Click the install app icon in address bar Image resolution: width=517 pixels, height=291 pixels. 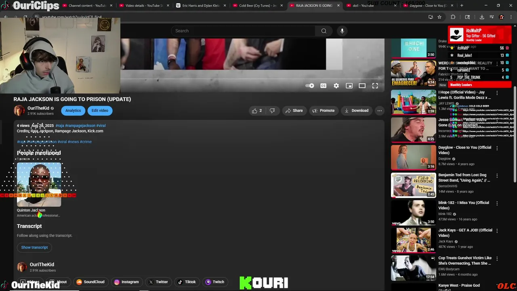431,17
